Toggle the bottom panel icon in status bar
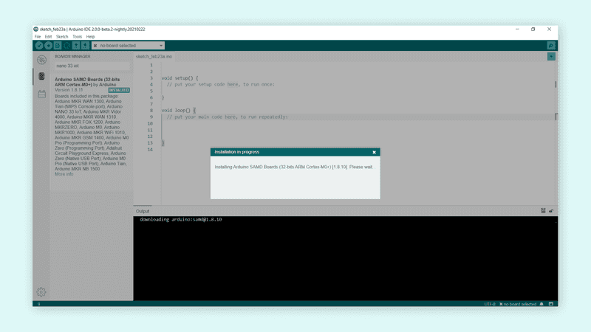Image resolution: width=591 pixels, height=332 pixels. [550, 304]
